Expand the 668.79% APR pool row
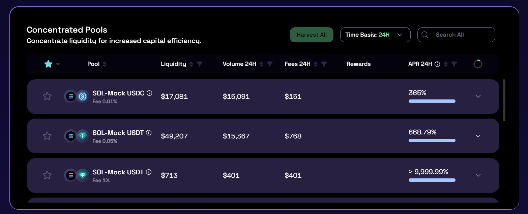 click(x=478, y=136)
